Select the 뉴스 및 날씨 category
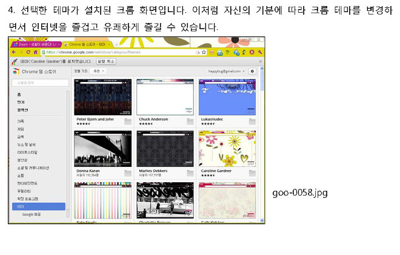This screenshot has height=255, width=400. 26,144
